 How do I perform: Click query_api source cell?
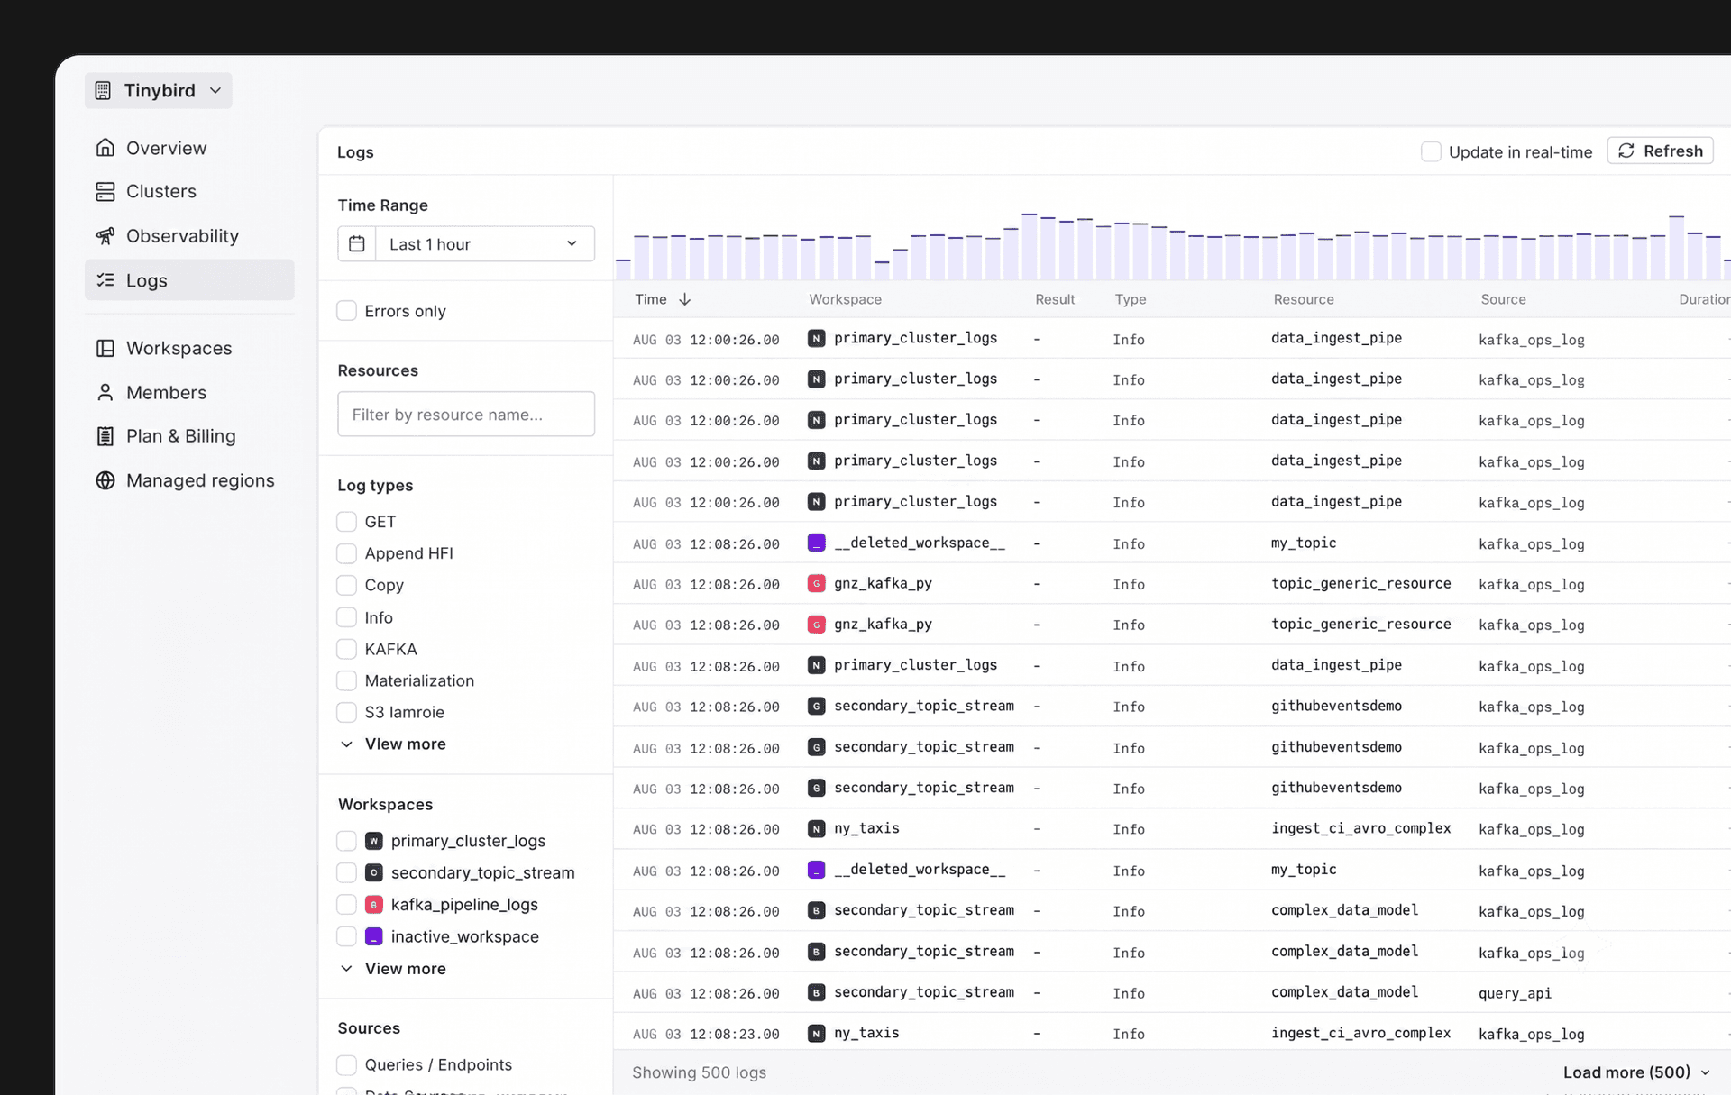pyautogui.click(x=1515, y=993)
